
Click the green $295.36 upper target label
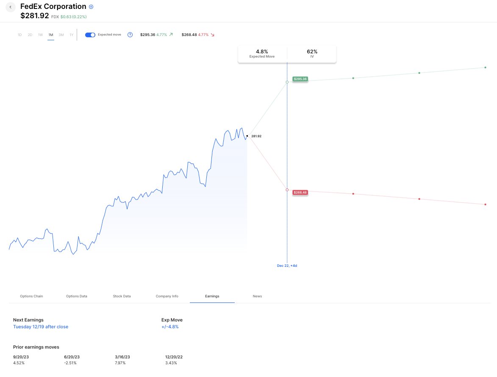300,79
